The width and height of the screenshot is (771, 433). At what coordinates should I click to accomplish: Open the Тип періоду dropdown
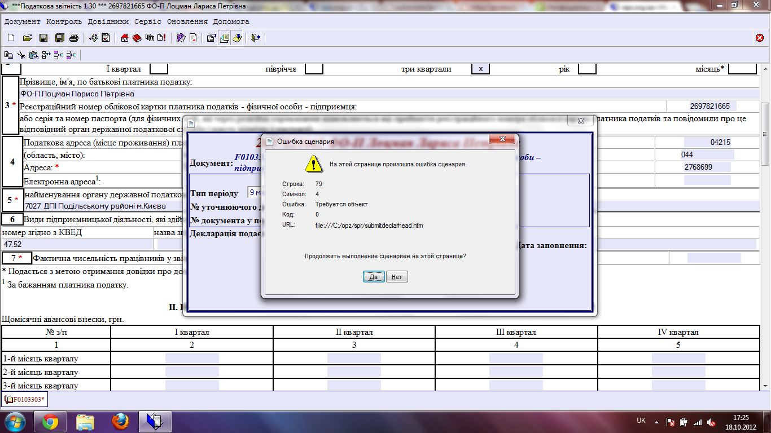pyautogui.click(x=254, y=193)
